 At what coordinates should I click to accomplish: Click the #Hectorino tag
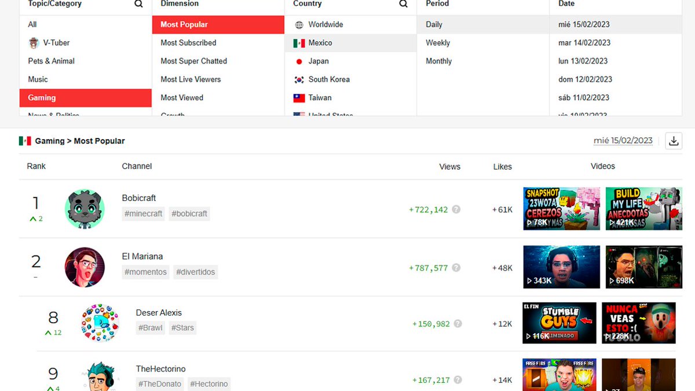click(209, 384)
